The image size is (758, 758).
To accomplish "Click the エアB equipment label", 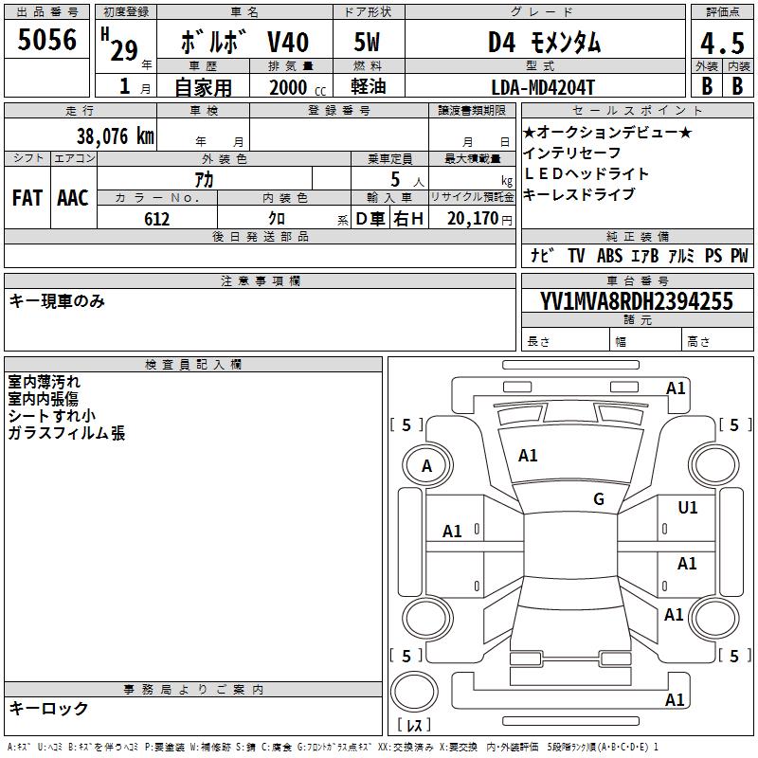I will point(645,255).
